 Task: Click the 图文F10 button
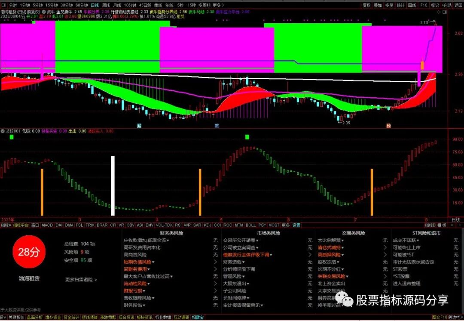coord(439,318)
